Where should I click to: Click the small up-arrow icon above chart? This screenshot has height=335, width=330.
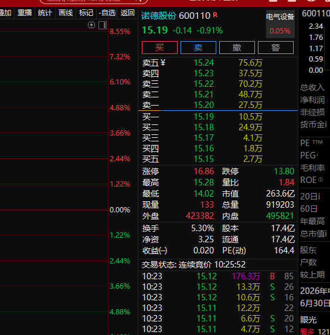tap(91, 25)
